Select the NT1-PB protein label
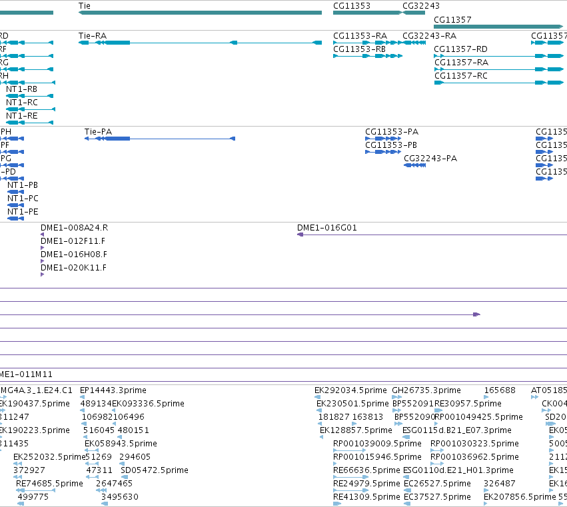The image size is (567, 507). (23, 185)
